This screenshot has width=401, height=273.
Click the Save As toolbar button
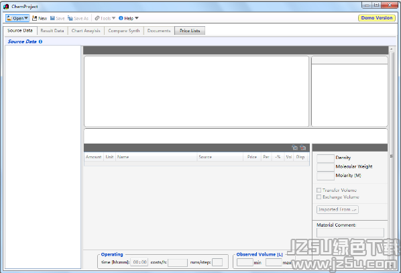click(x=78, y=18)
